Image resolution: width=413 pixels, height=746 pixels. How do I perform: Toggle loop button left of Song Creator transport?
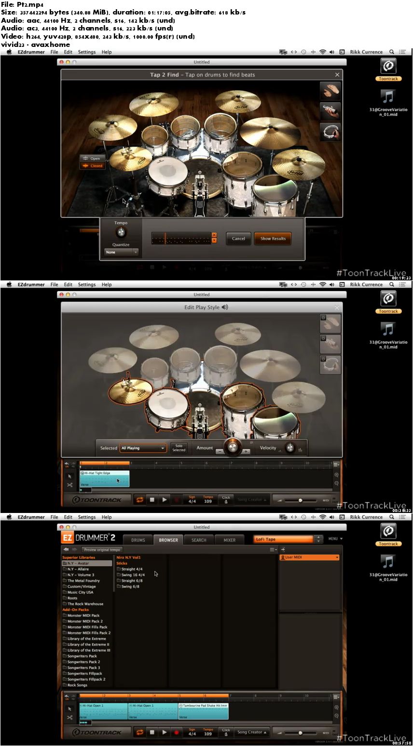[139, 732]
